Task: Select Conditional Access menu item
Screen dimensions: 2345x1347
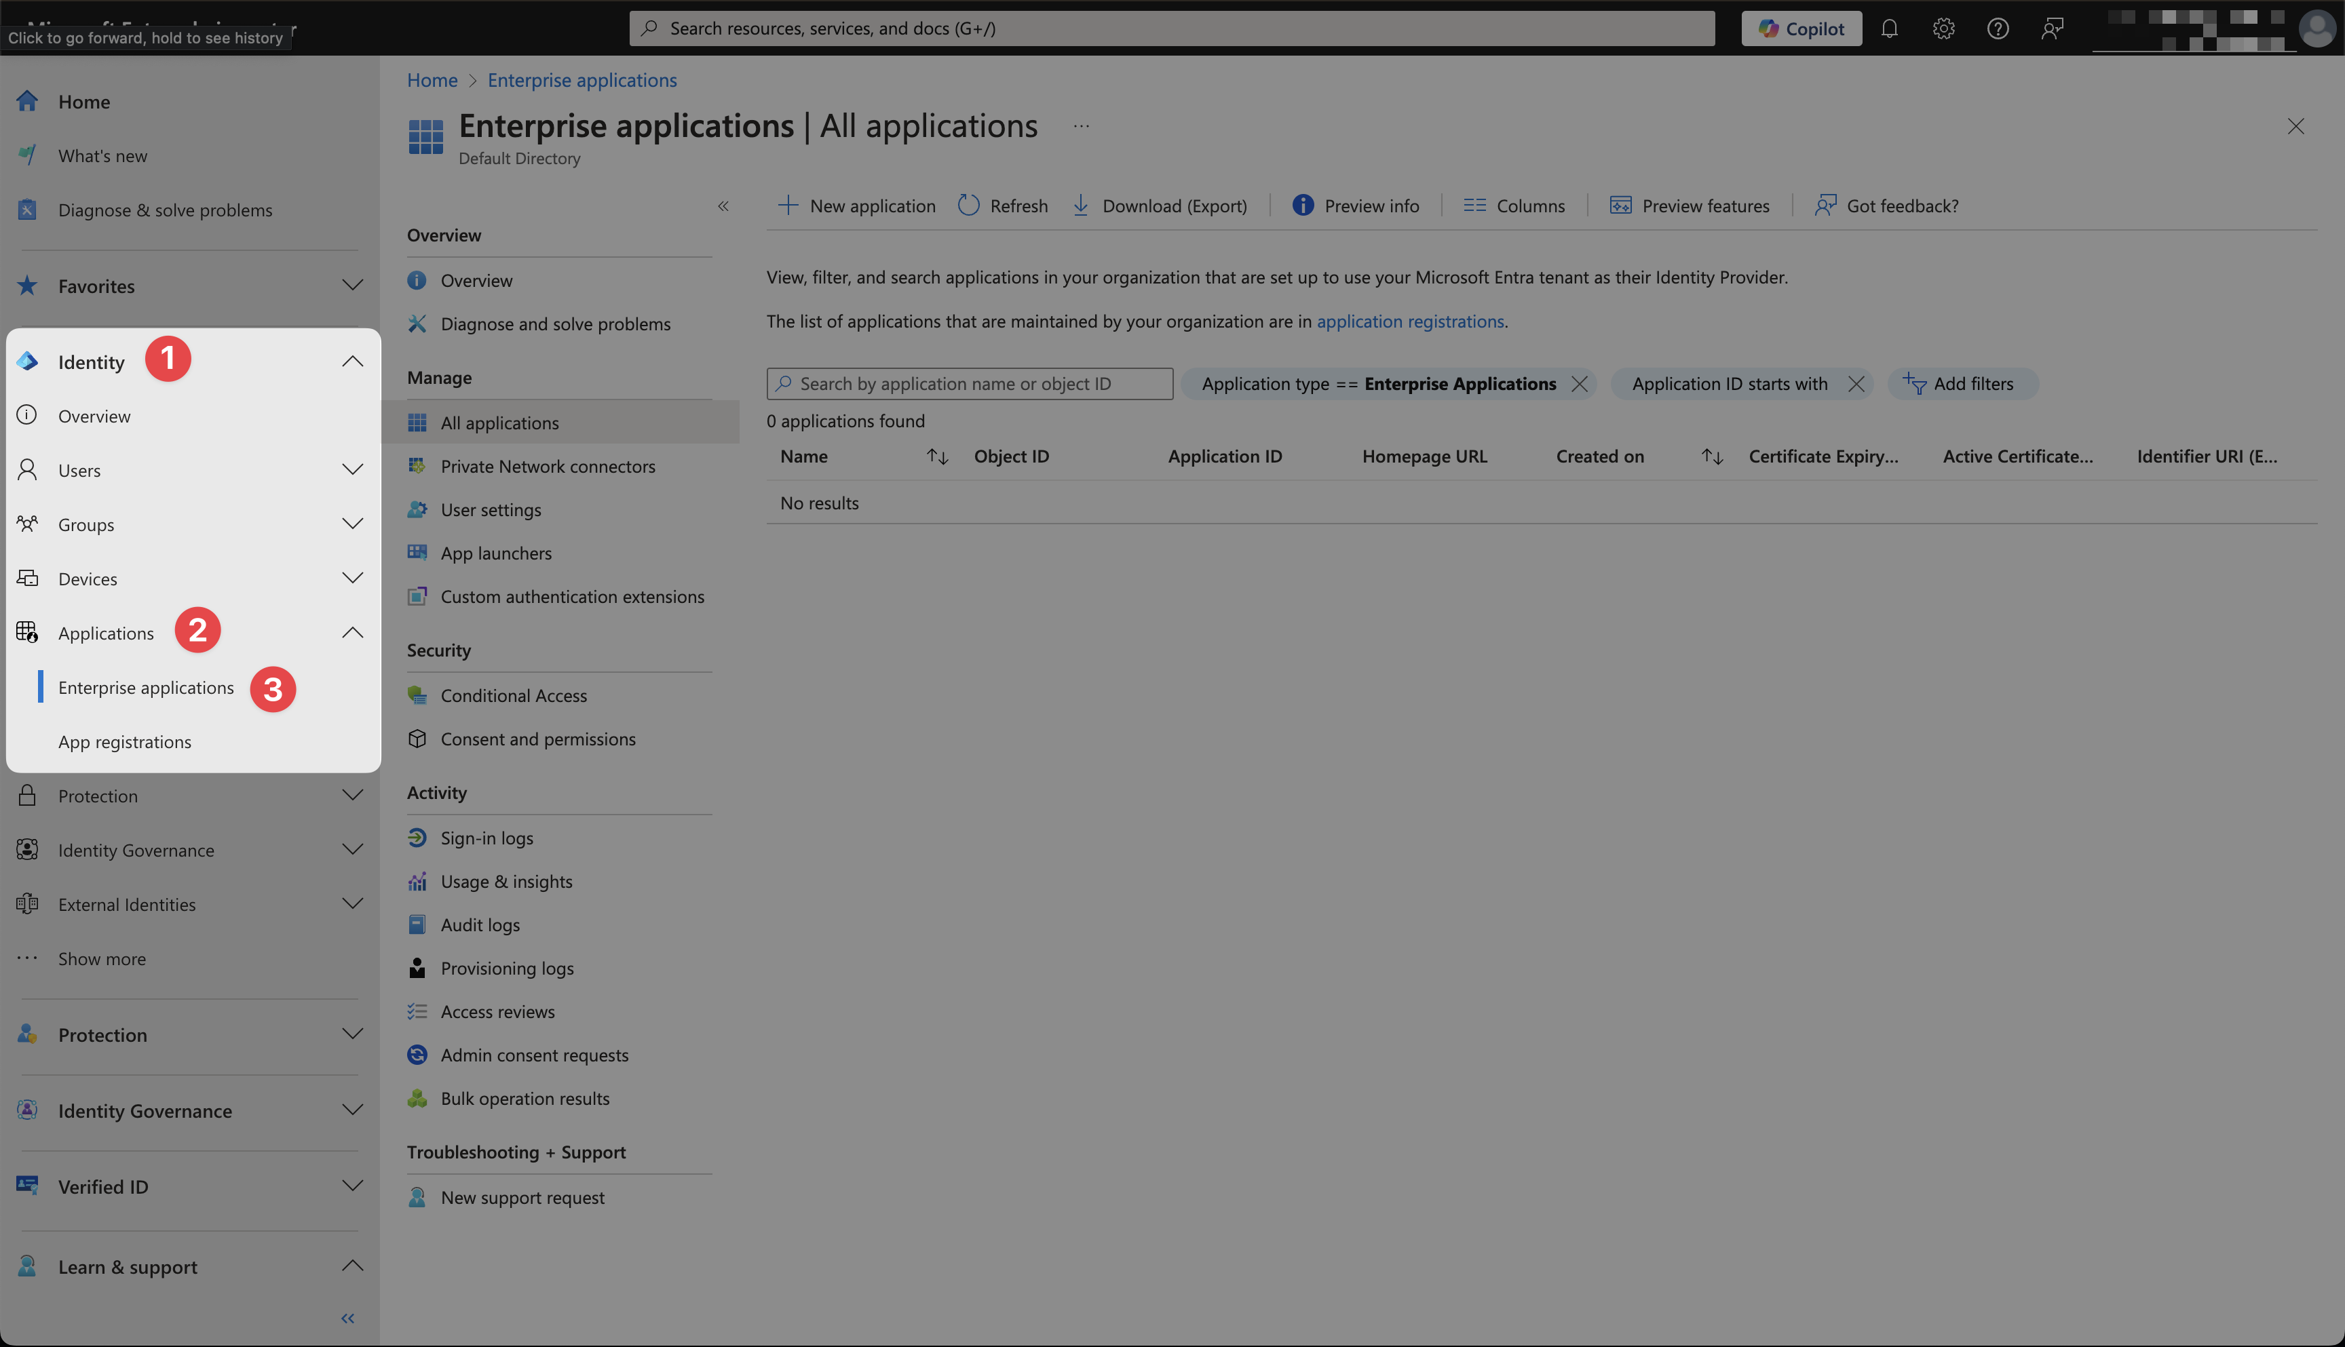Action: (514, 696)
